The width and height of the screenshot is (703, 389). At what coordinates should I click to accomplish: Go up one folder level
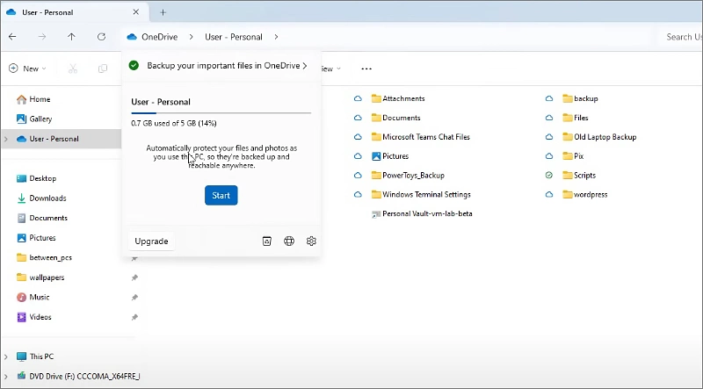coord(71,37)
